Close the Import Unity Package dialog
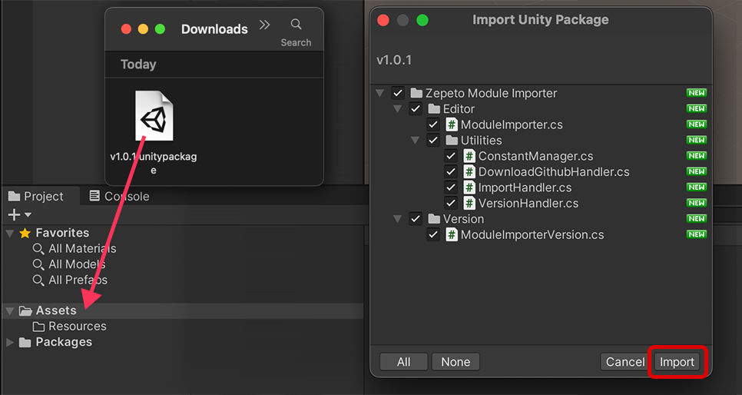Image resolution: width=742 pixels, height=395 pixels. click(383, 20)
